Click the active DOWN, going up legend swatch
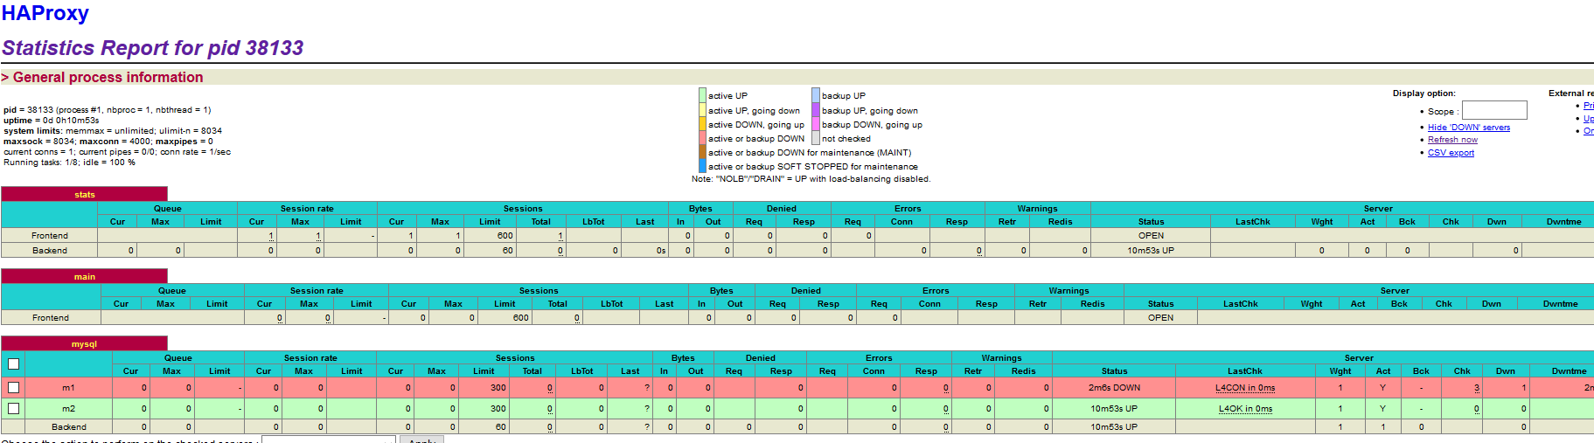The image size is (1594, 443). pyautogui.click(x=702, y=124)
